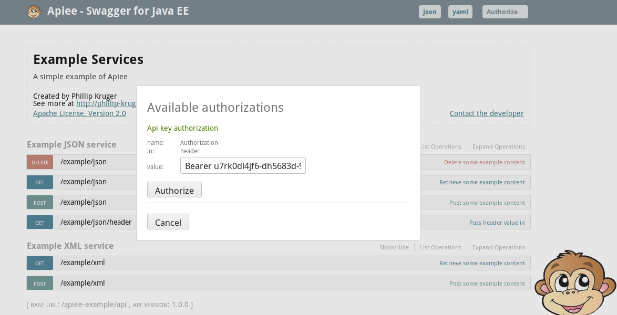Cancel the Available authorizations dialog
The image size is (617, 315).
(x=168, y=222)
